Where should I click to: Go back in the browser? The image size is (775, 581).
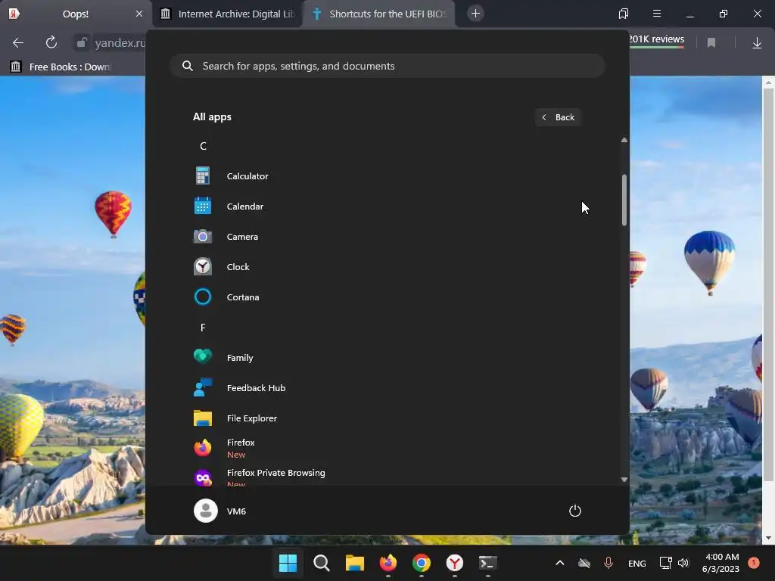[18, 43]
